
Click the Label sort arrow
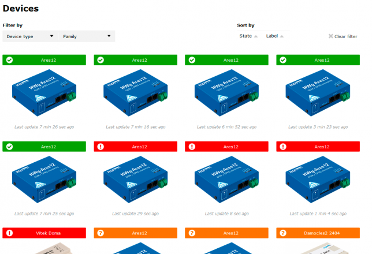(282, 36)
